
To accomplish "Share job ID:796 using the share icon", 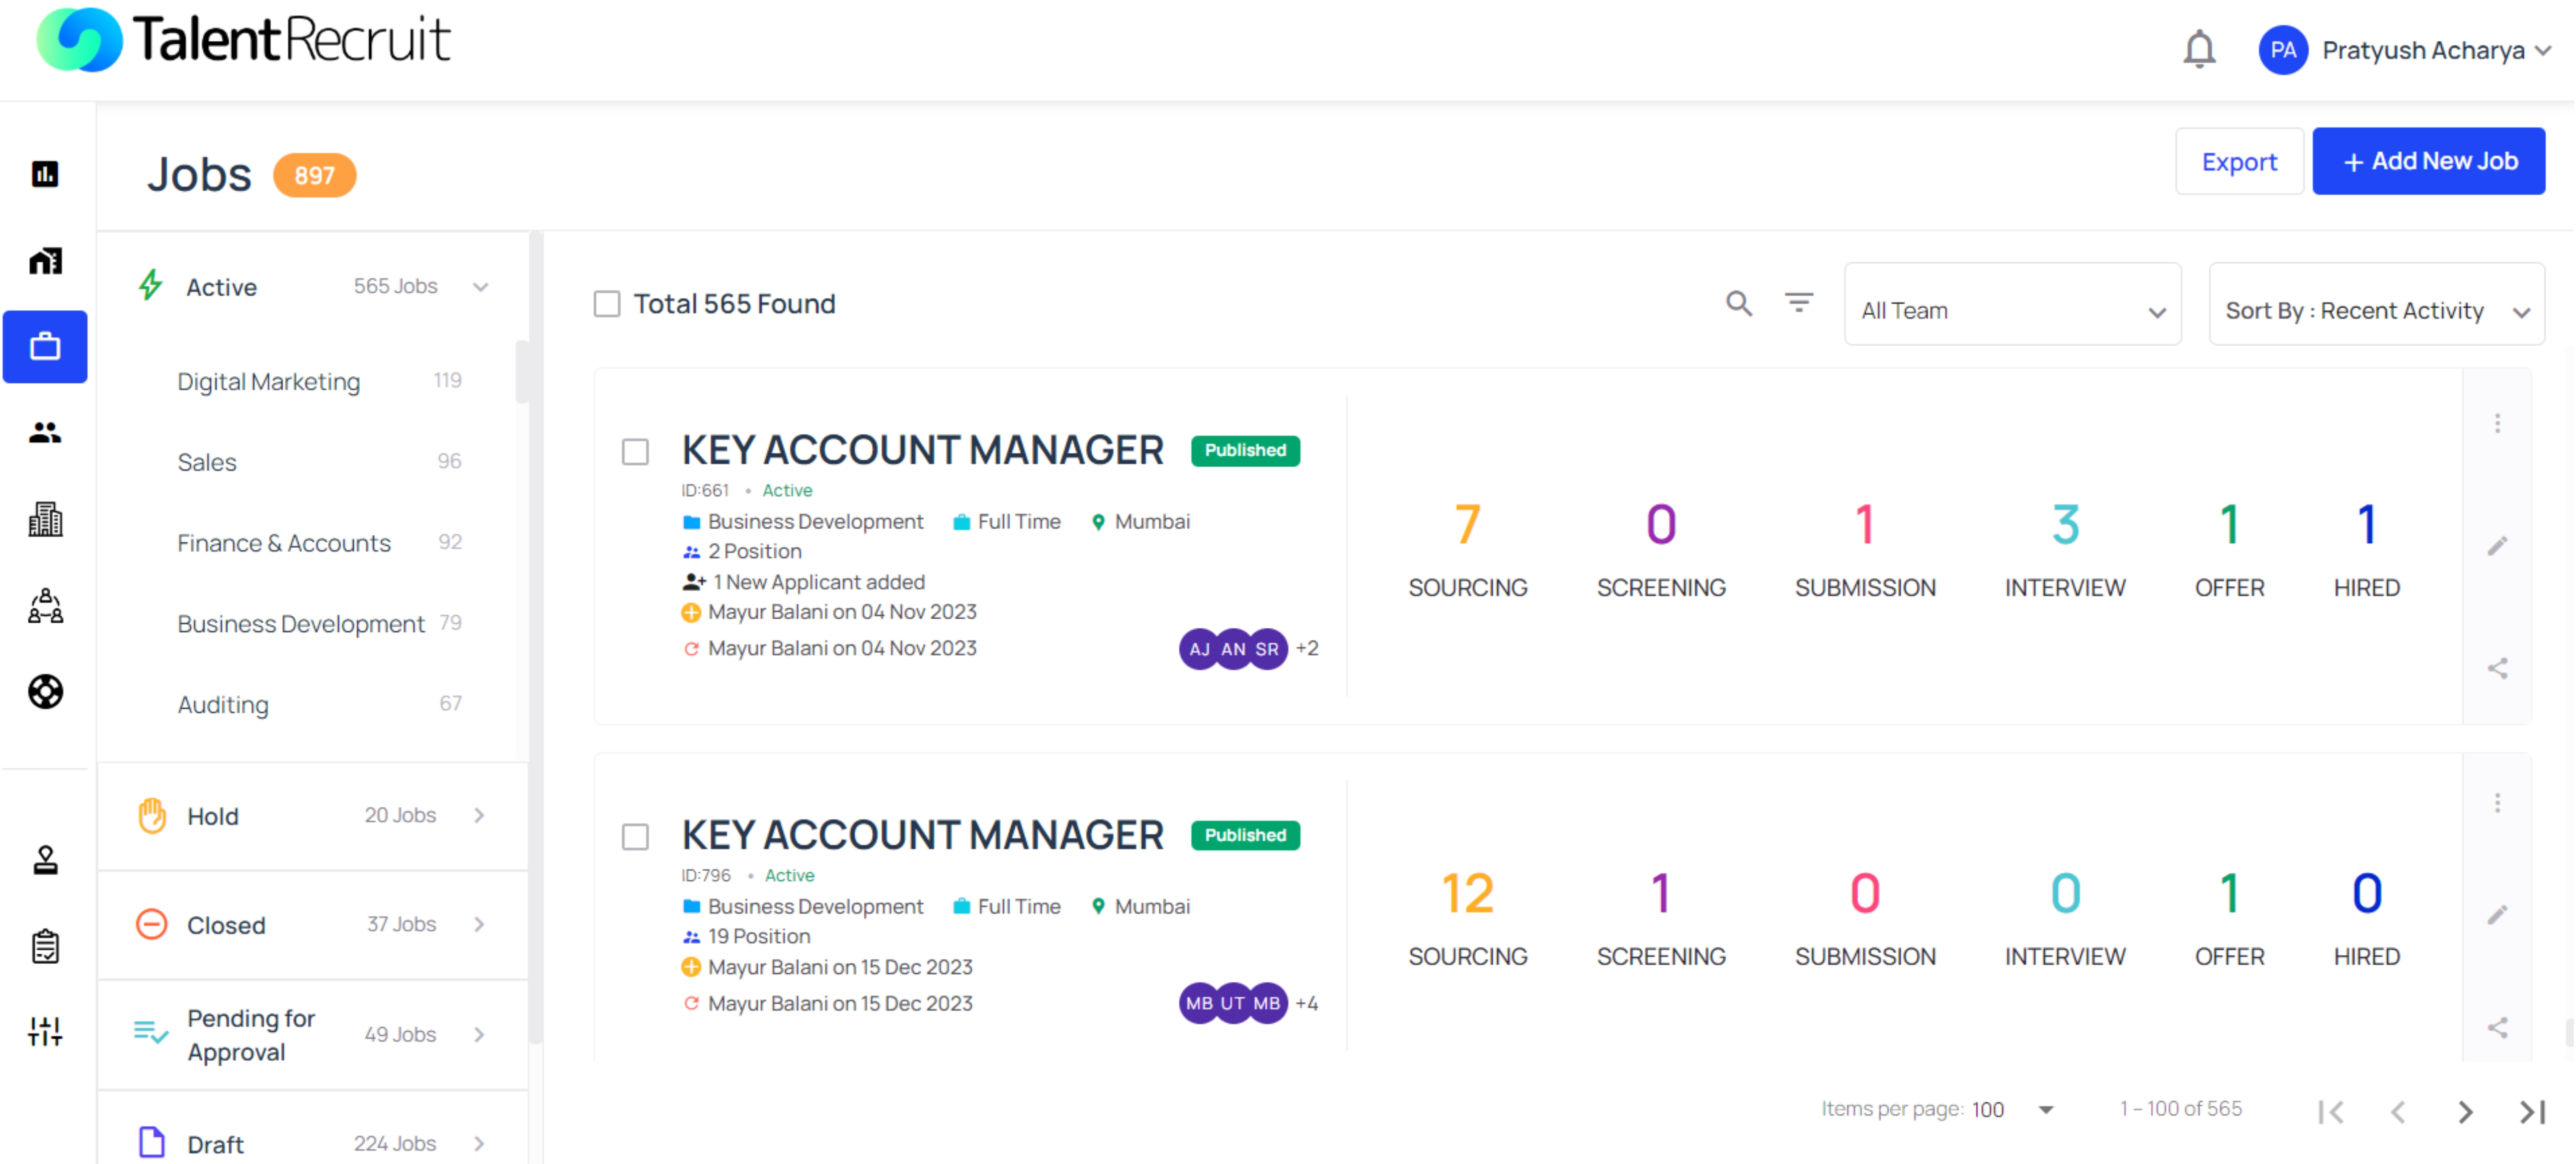I will pos(2497,1027).
